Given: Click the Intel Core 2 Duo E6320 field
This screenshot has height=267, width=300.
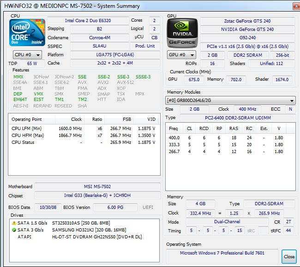Looking at the screenshot, I should click(x=88, y=20).
